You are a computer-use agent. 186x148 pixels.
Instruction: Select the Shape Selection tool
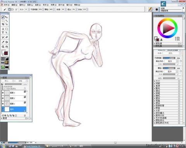[x=7, y=32]
